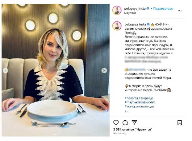The width and height of the screenshot is (192, 141).
Task: Like the post with the heart icon
Action: click(x=116, y=122)
